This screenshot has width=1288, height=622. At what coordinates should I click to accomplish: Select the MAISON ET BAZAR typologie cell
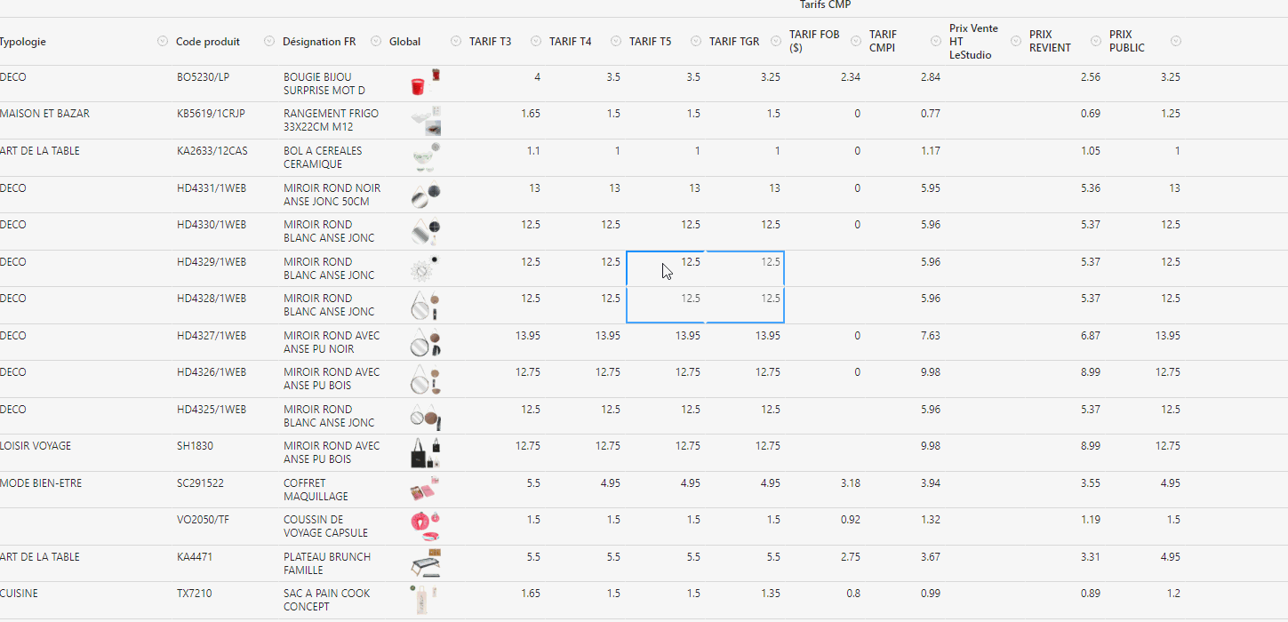(x=44, y=114)
